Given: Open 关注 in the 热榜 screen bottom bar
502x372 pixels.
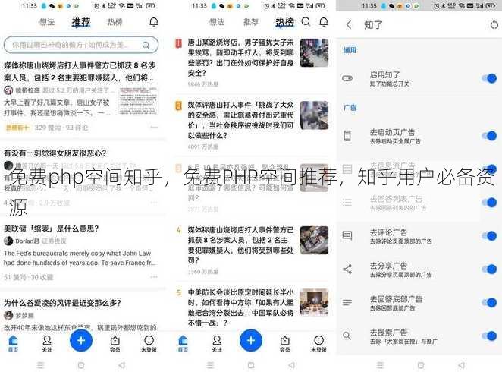Looking at the screenshot, I should point(217,343).
